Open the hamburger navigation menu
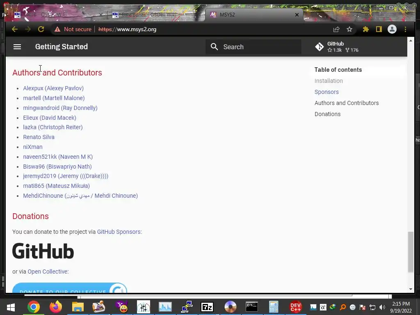The width and height of the screenshot is (420, 315). coord(17,47)
